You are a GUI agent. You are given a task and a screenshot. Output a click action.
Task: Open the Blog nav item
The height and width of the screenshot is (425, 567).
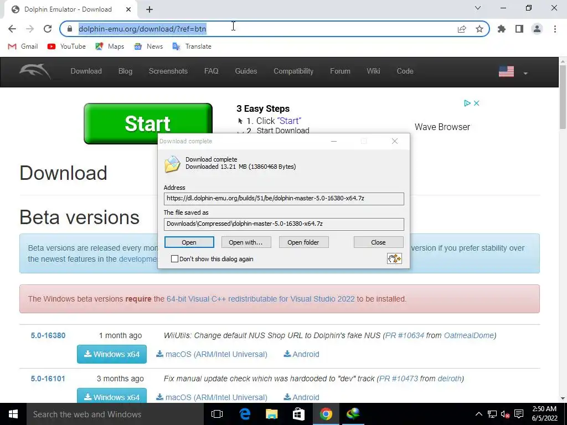pyautogui.click(x=125, y=71)
